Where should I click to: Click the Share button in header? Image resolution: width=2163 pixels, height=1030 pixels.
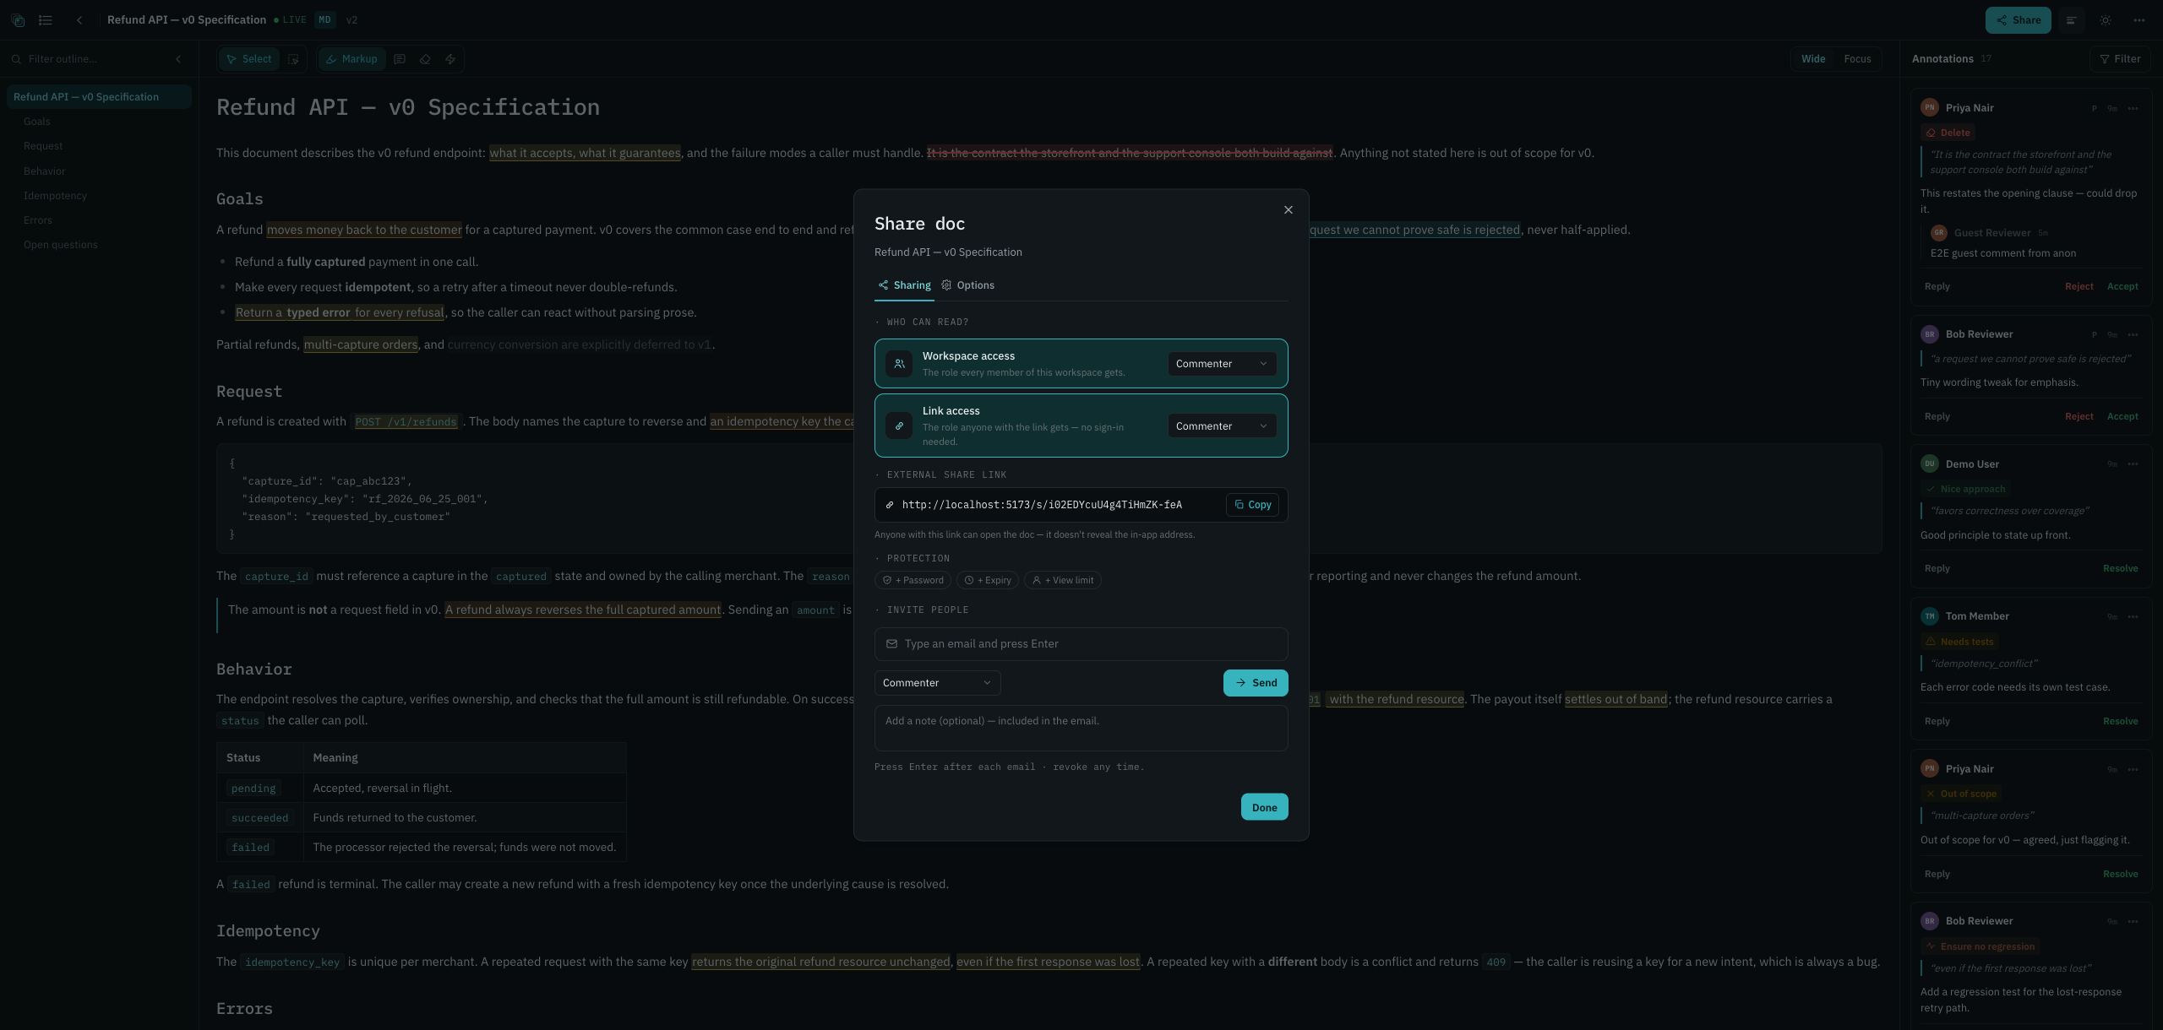tap(2018, 20)
